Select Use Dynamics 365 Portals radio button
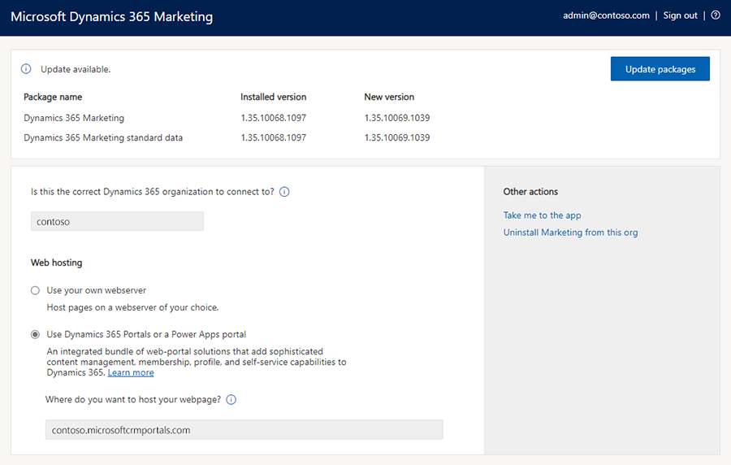 click(36, 334)
